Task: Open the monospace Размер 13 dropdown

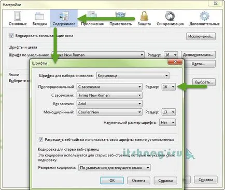Action: point(168,112)
